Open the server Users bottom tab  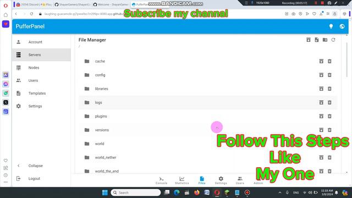click(240, 180)
